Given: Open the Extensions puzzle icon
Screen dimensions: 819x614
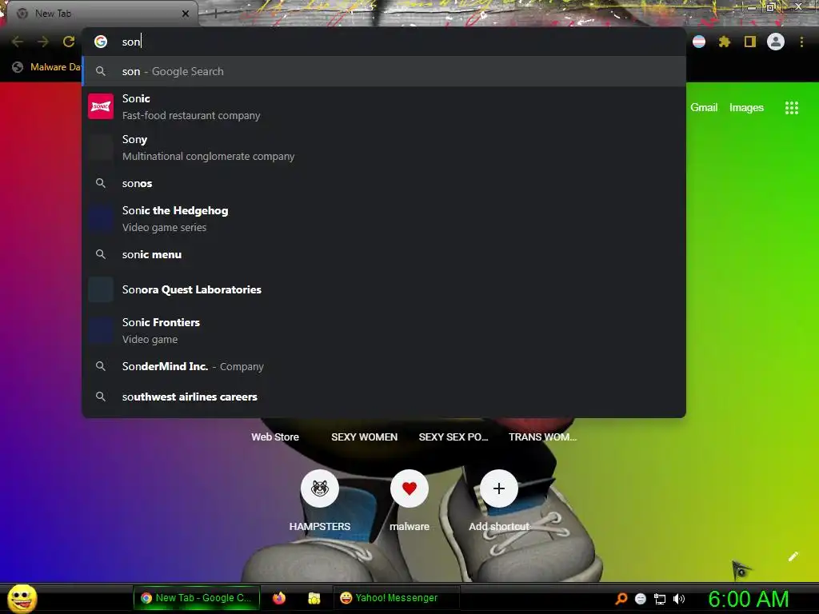Looking at the screenshot, I should 725,42.
